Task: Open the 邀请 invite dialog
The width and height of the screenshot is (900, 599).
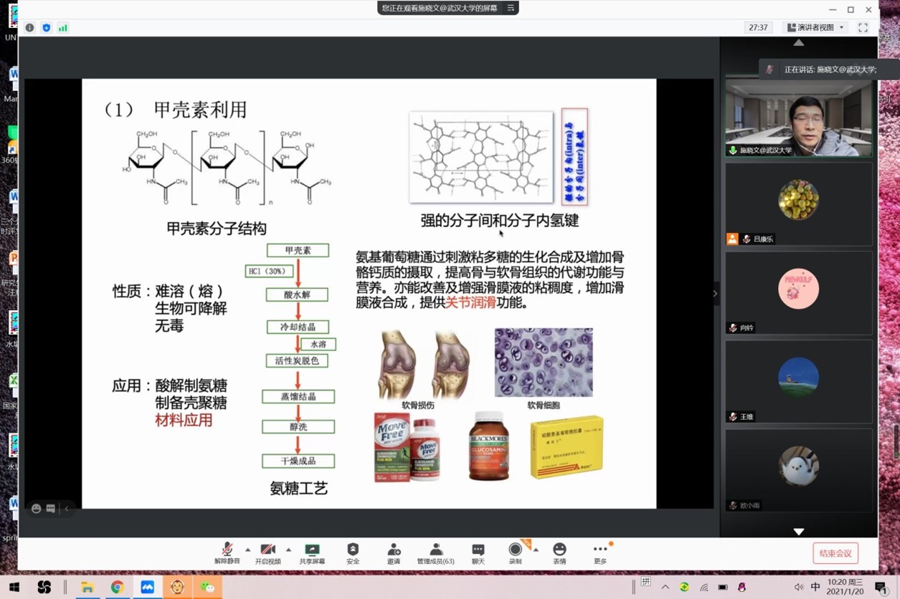Action: click(x=393, y=553)
